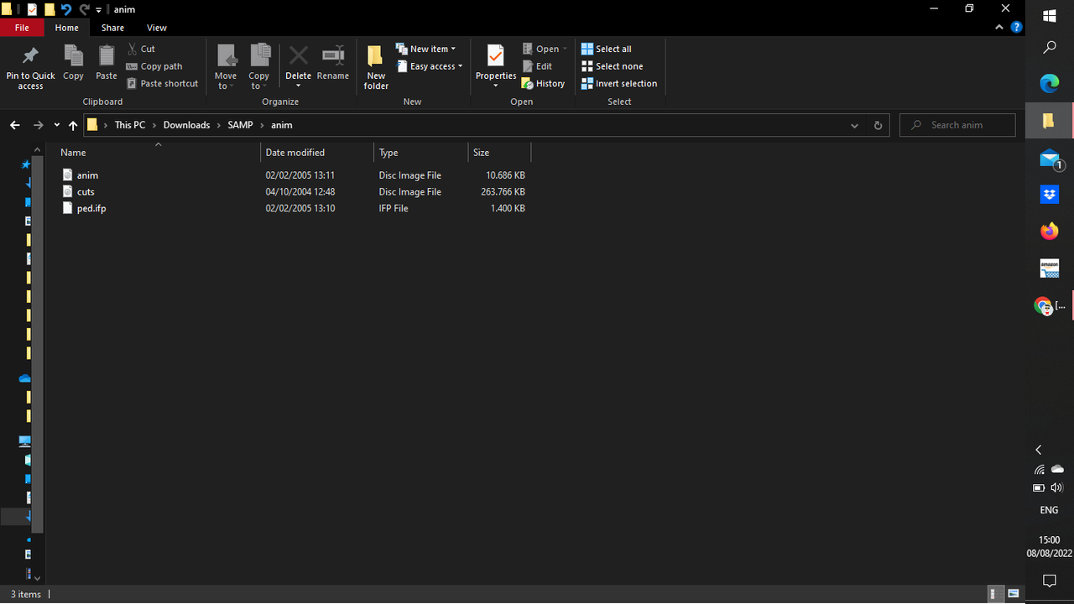Click the Open ribbon command
1074x604 pixels.
pyautogui.click(x=545, y=49)
